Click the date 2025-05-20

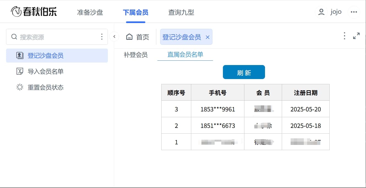(x=306, y=109)
